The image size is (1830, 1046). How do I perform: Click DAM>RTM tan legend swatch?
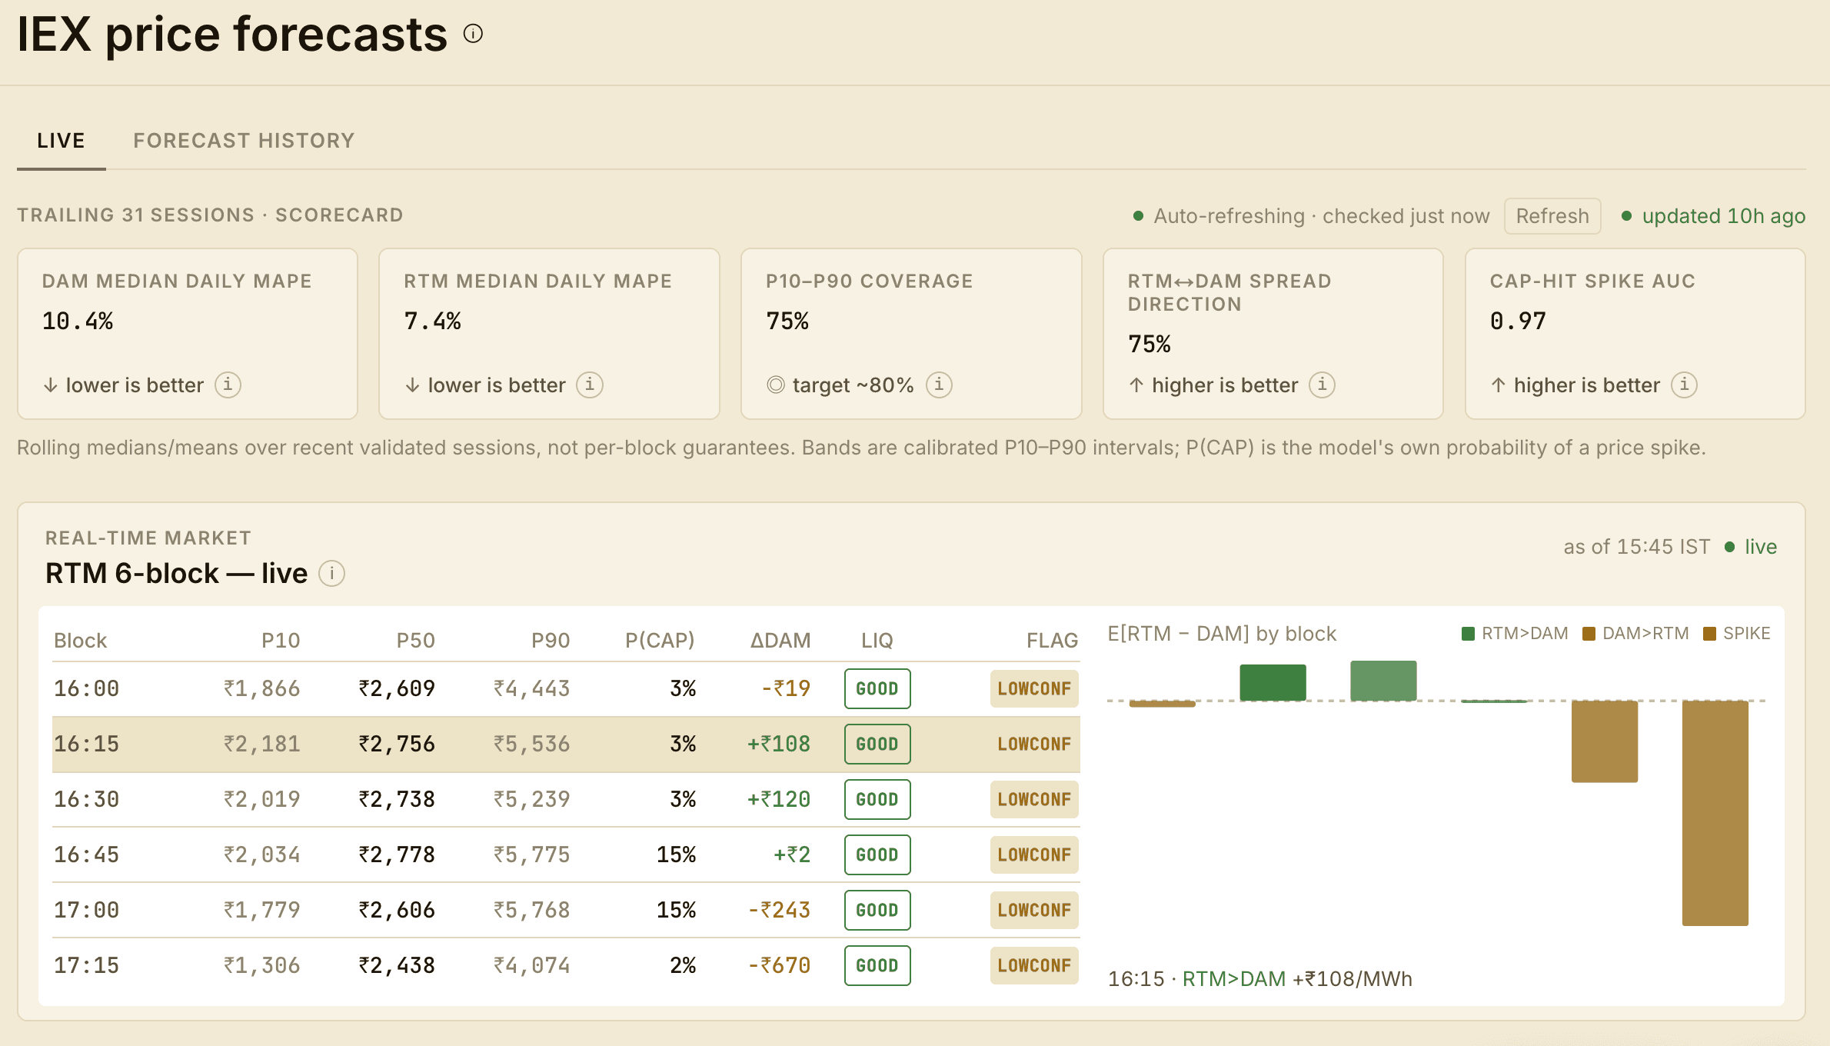[1589, 634]
